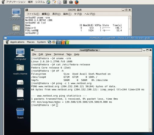
Task: Click the 'Fedora Core release 6 (Zod)' line
Action: 51,68
